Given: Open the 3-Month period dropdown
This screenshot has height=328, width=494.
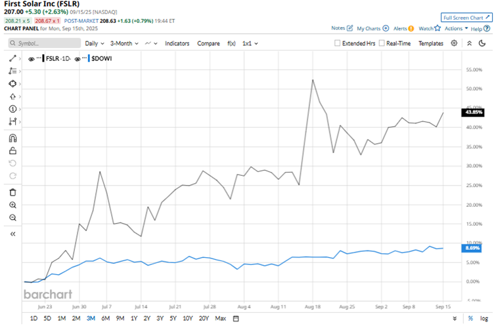Looking at the screenshot, I should point(124,43).
